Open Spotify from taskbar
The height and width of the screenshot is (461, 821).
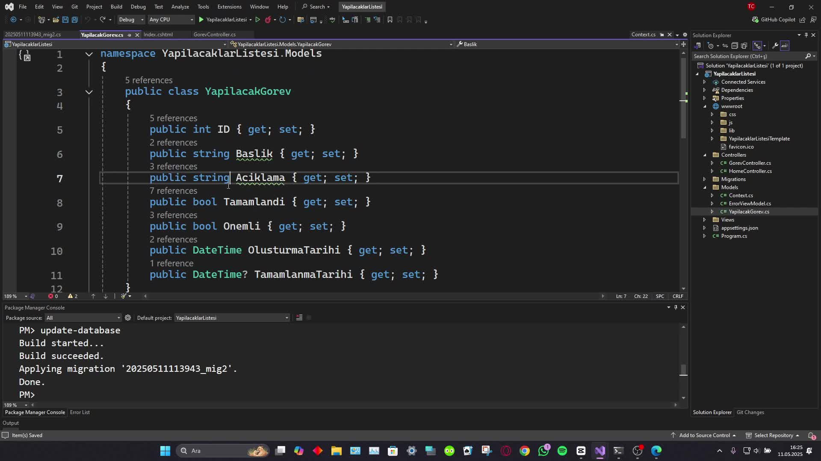tap(562, 451)
